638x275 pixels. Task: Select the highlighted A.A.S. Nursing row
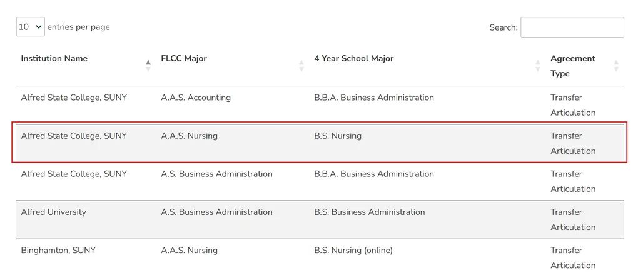click(x=320, y=143)
